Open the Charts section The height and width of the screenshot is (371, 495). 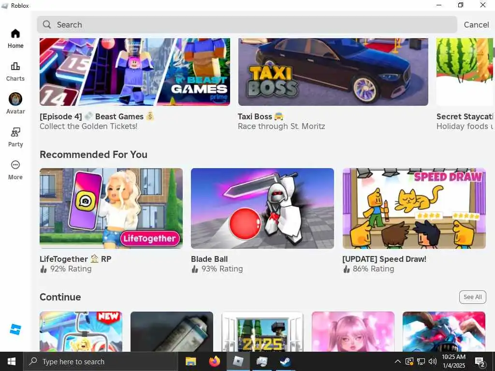point(15,71)
